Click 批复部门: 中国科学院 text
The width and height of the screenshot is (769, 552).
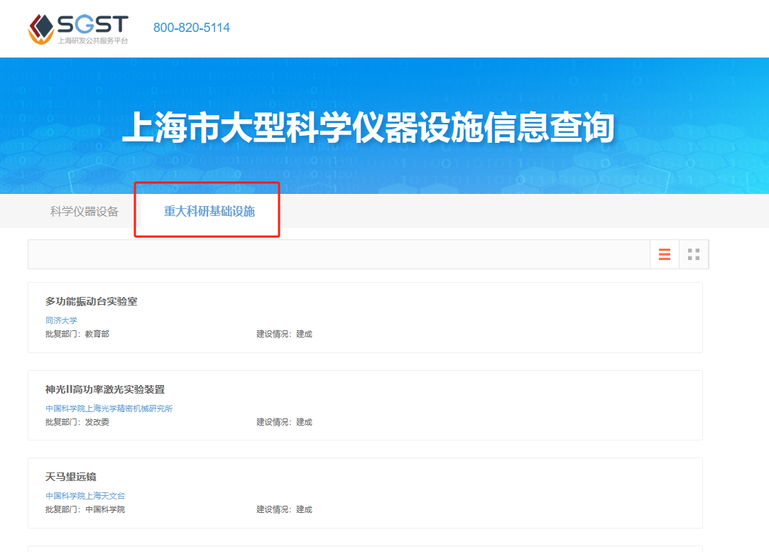(85, 509)
